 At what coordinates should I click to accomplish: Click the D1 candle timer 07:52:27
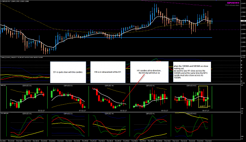click(82, 111)
